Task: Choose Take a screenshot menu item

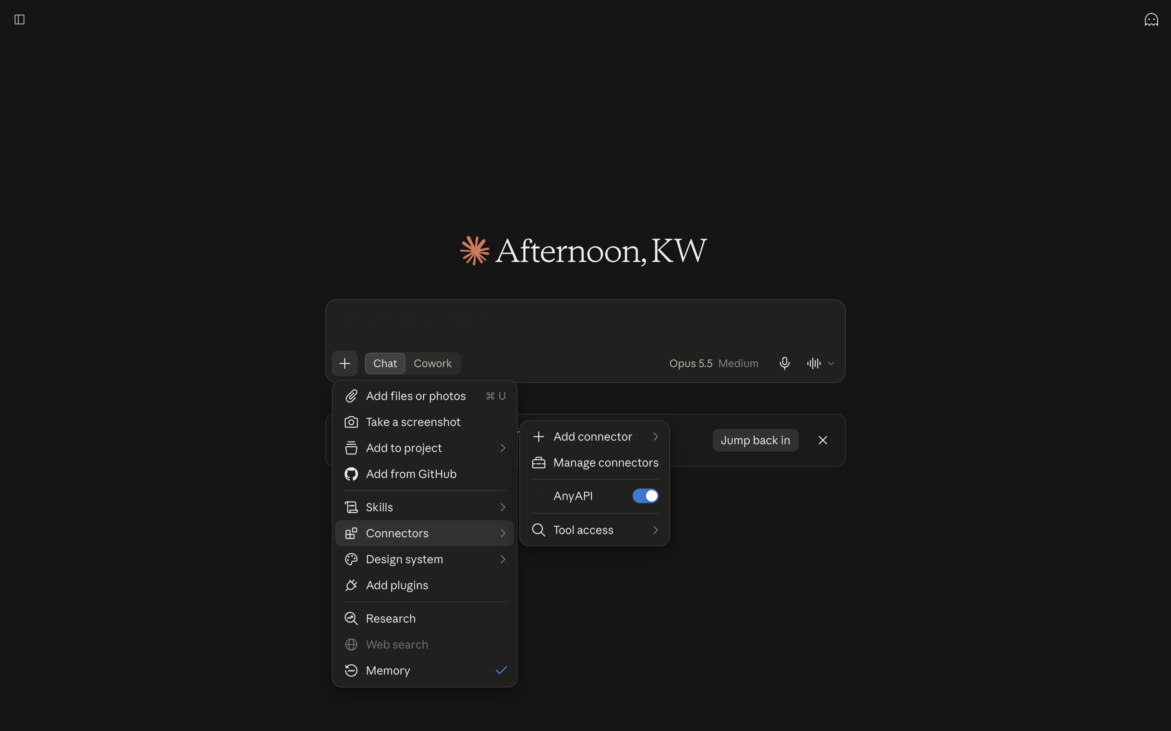Action: (x=424, y=422)
